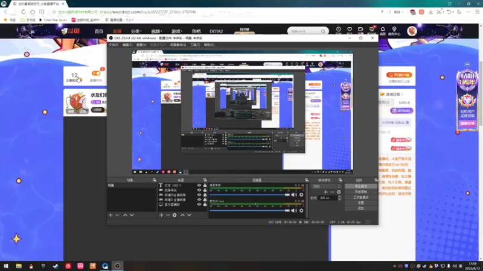The image size is (483, 271).
Task: Expand the Douyu games nav dropdown
Action: click(177, 31)
